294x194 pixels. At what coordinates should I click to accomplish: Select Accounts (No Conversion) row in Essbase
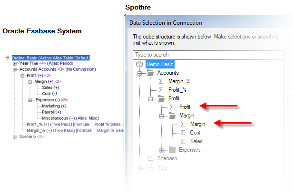[58, 69]
